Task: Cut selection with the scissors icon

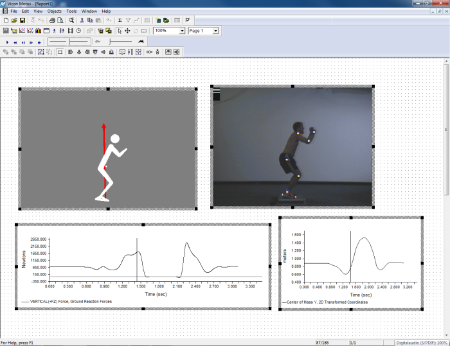Action: click(x=82, y=21)
